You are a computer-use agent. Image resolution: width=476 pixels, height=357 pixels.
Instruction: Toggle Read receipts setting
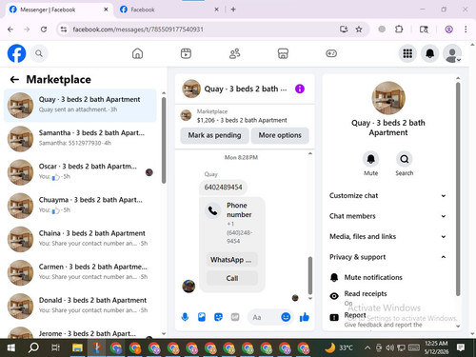click(388, 297)
